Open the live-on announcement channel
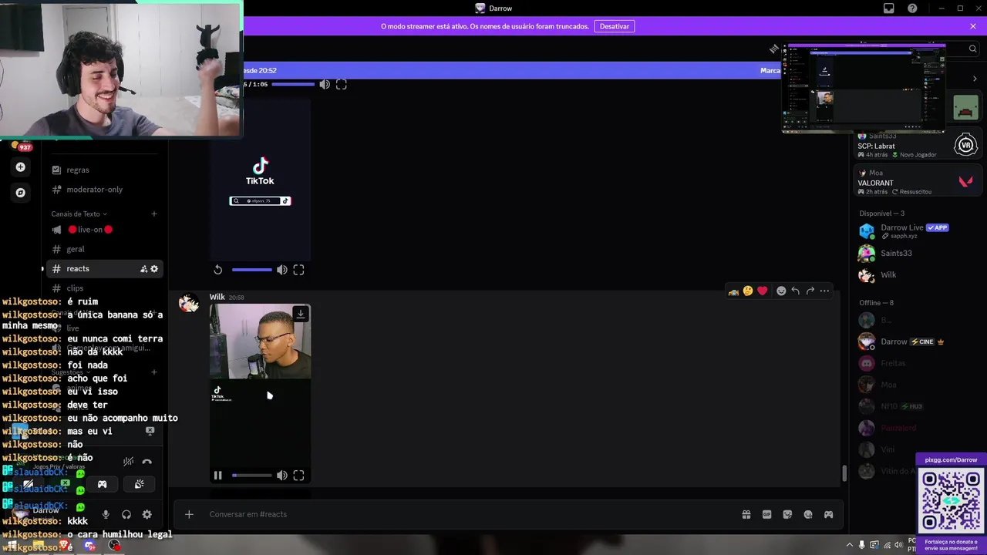Screen dimensions: 987x555 tap(89, 230)
